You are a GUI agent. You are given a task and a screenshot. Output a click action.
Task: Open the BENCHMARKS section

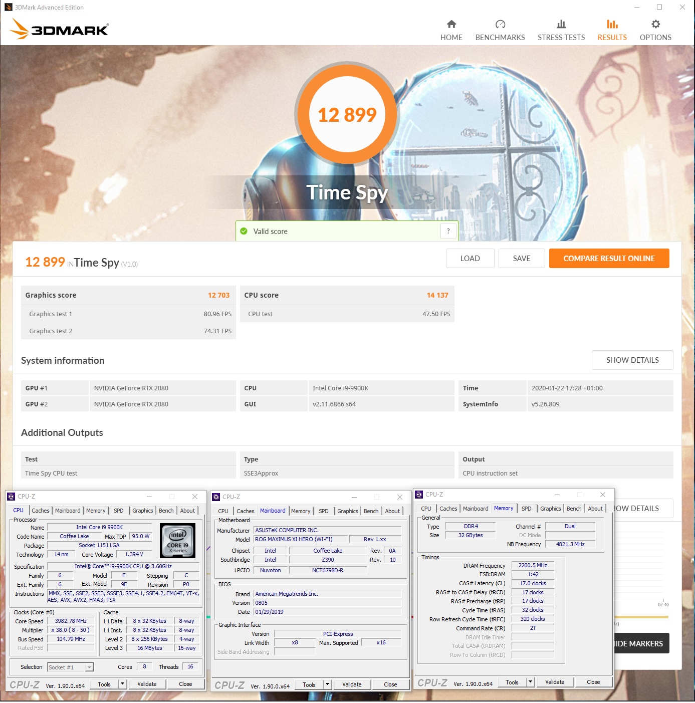click(500, 31)
